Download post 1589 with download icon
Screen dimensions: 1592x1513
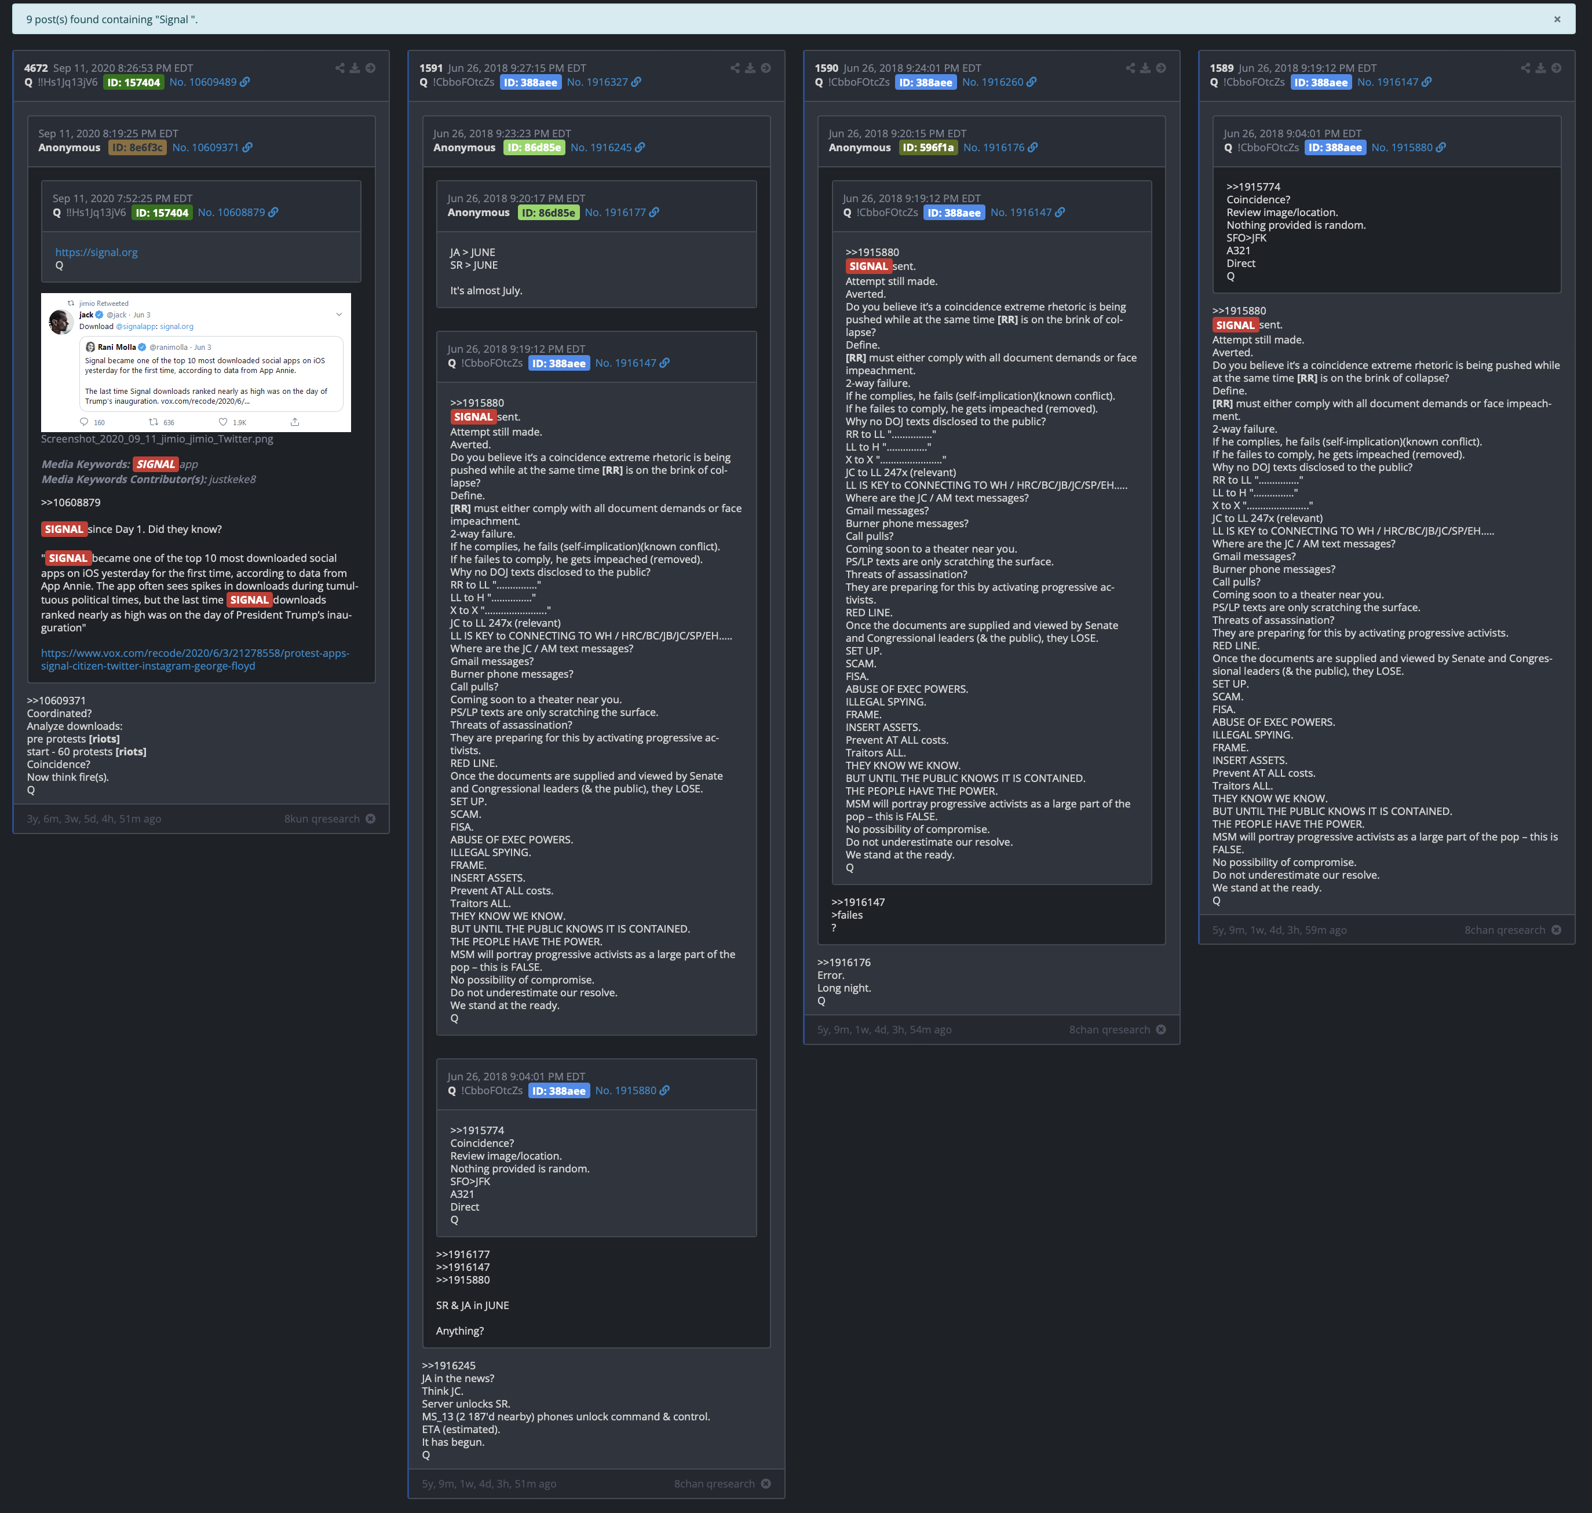click(x=1540, y=68)
